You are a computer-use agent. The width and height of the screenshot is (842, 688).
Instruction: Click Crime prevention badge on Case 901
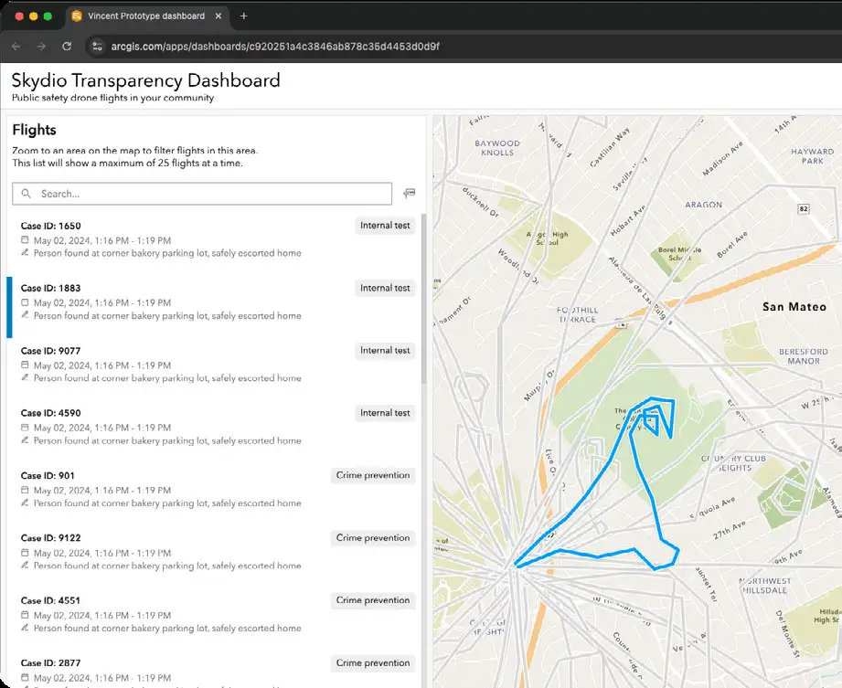(x=373, y=475)
